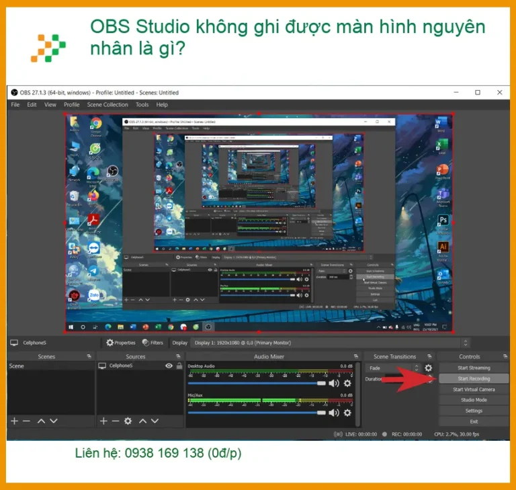Viewport: 516px width, 490px height.
Task: Pop out the Scenes dock
Action: [89, 356]
